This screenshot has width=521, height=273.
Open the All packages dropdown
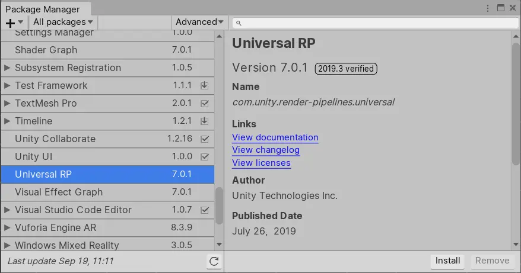coord(63,23)
